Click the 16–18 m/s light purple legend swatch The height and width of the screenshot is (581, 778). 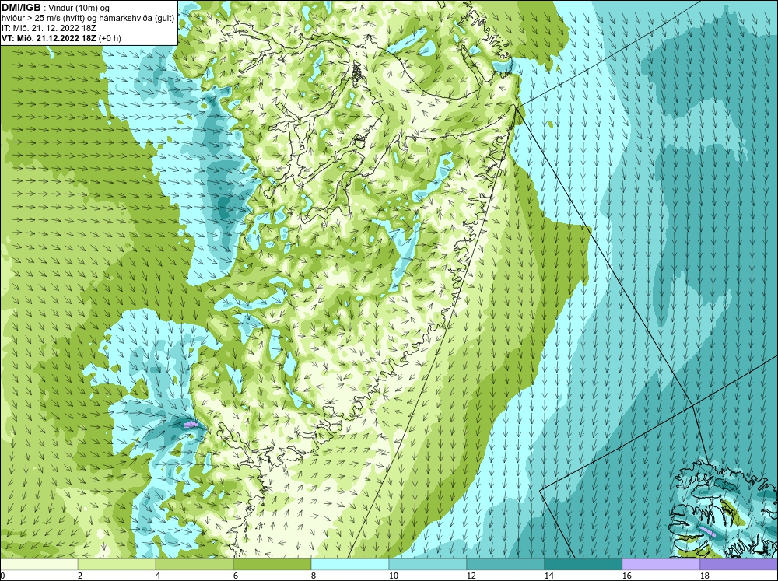[661, 564]
